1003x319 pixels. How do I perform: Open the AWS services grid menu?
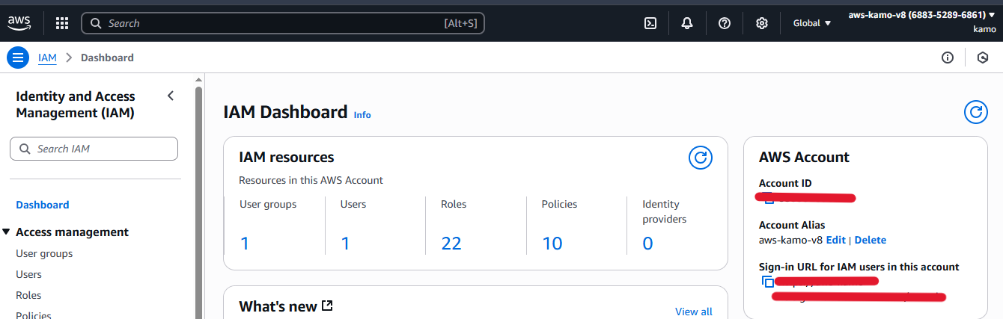pyautogui.click(x=62, y=23)
